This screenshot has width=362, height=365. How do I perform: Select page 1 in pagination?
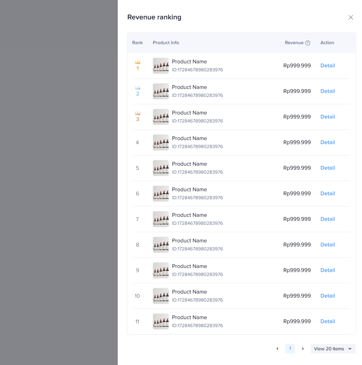click(290, 349)
